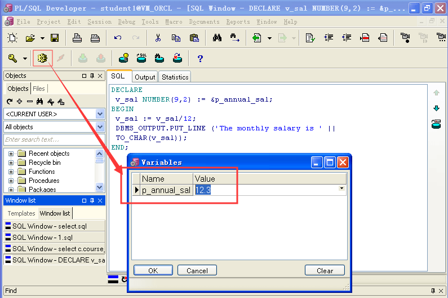Screen dimensions: 448x298
Task: Click the Unindent lines toolbar icon
Action: click(347, 38)
